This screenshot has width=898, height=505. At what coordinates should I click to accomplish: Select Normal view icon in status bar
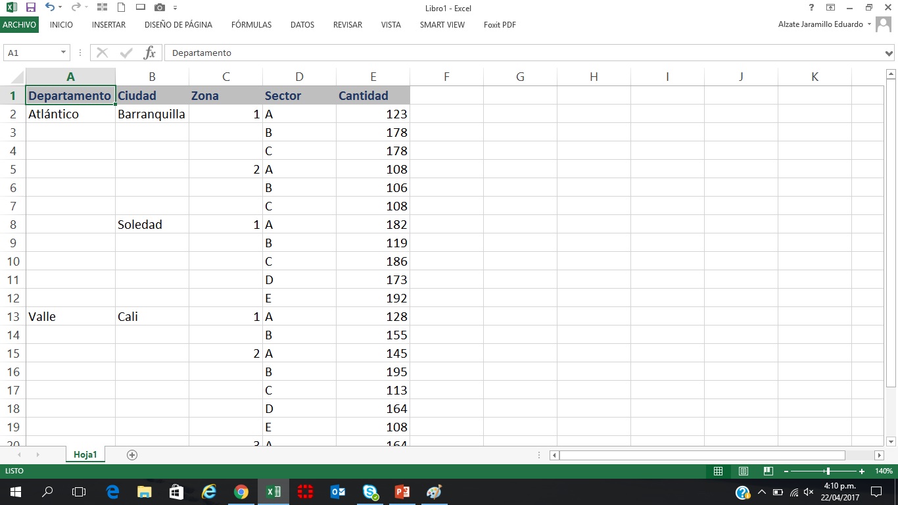[719, 471]
